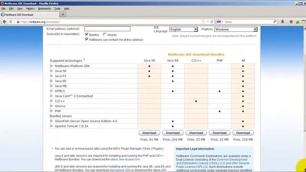Click in the Email address field
Image resolution: width=306 pixels, height=172 pixels.
107,29
